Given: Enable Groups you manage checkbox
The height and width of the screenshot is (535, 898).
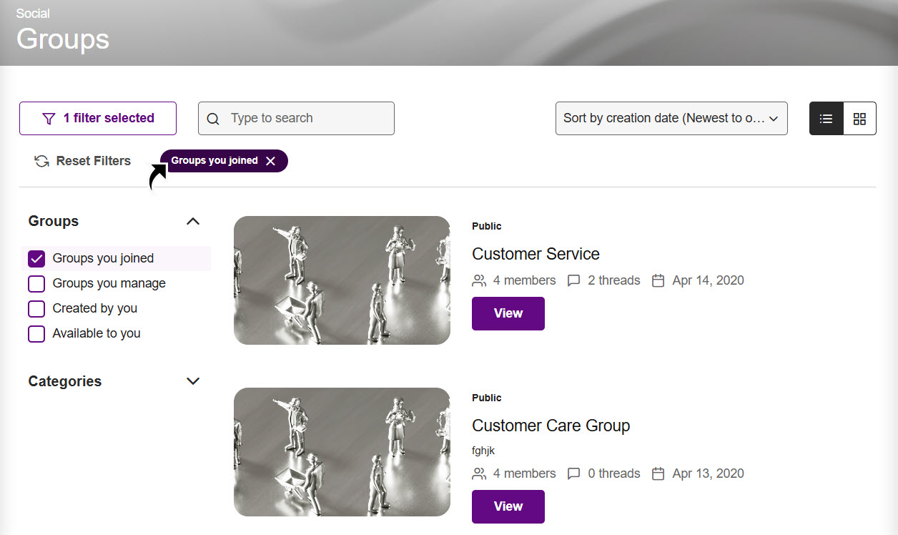Looking at the screenshot, I should coord(36,284).
